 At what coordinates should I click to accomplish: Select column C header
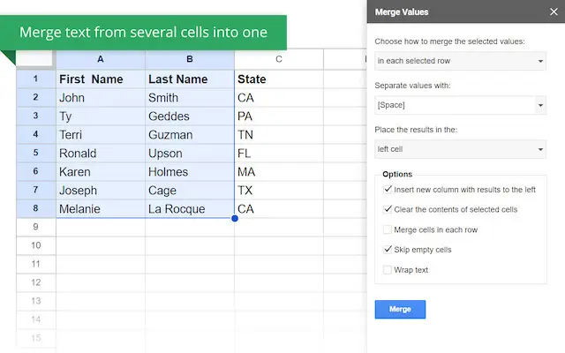point(279,59)
